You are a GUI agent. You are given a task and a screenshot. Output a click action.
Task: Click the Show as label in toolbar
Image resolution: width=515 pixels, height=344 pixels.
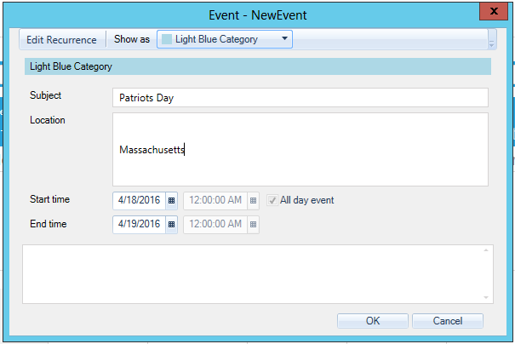132,39
